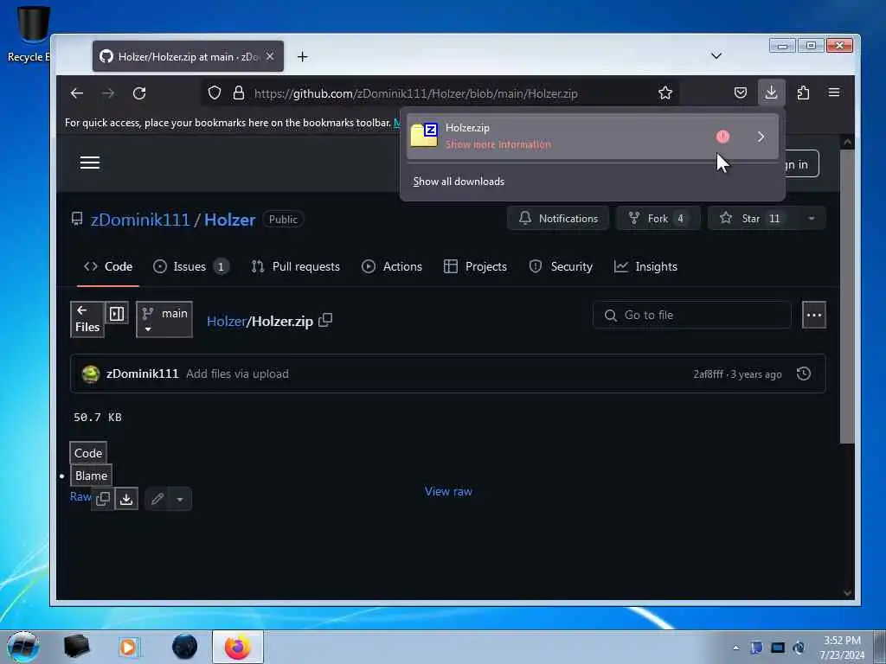Open the Holzer repository link
The width and height of the screenshot is (886, 664).
pyautogui.click(x=229, y=220)
